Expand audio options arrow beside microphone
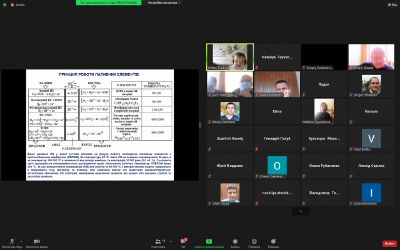This screenshot has height=250, width=400. click(x=21, y=241)
